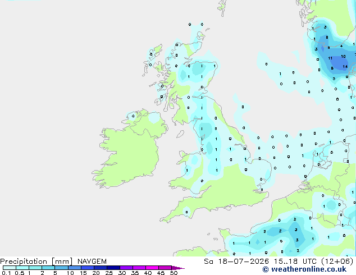
Task: Click the 35–40 mm legend color swatch
Action: click(139, 268)
